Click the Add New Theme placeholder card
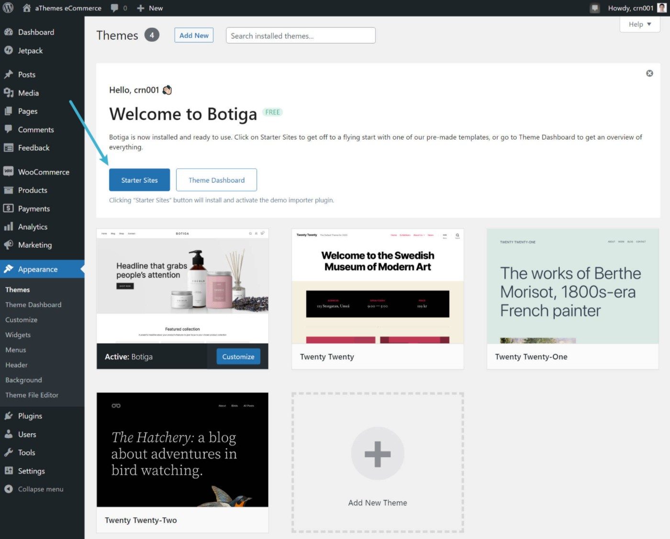Image resolution: width=670 pixels, height=539 pixels. [x=378, y=462]
